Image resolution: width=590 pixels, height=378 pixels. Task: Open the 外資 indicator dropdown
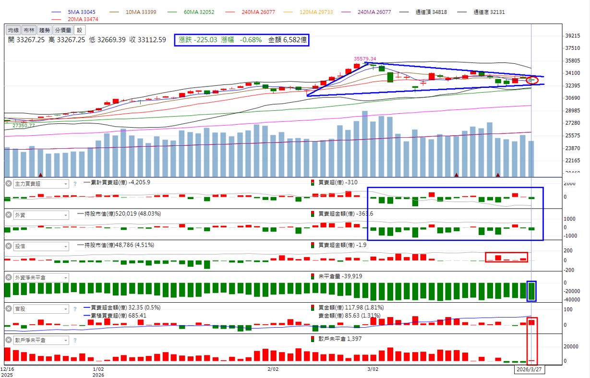(41, 215)
